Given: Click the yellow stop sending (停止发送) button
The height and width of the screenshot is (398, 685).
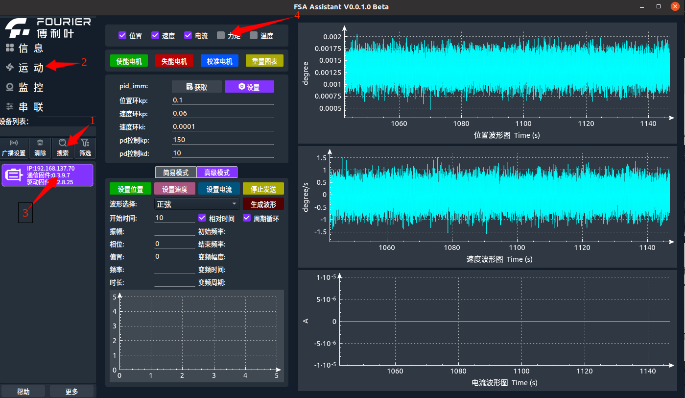Looking at the screenshot, I should (x=263, y=189).
